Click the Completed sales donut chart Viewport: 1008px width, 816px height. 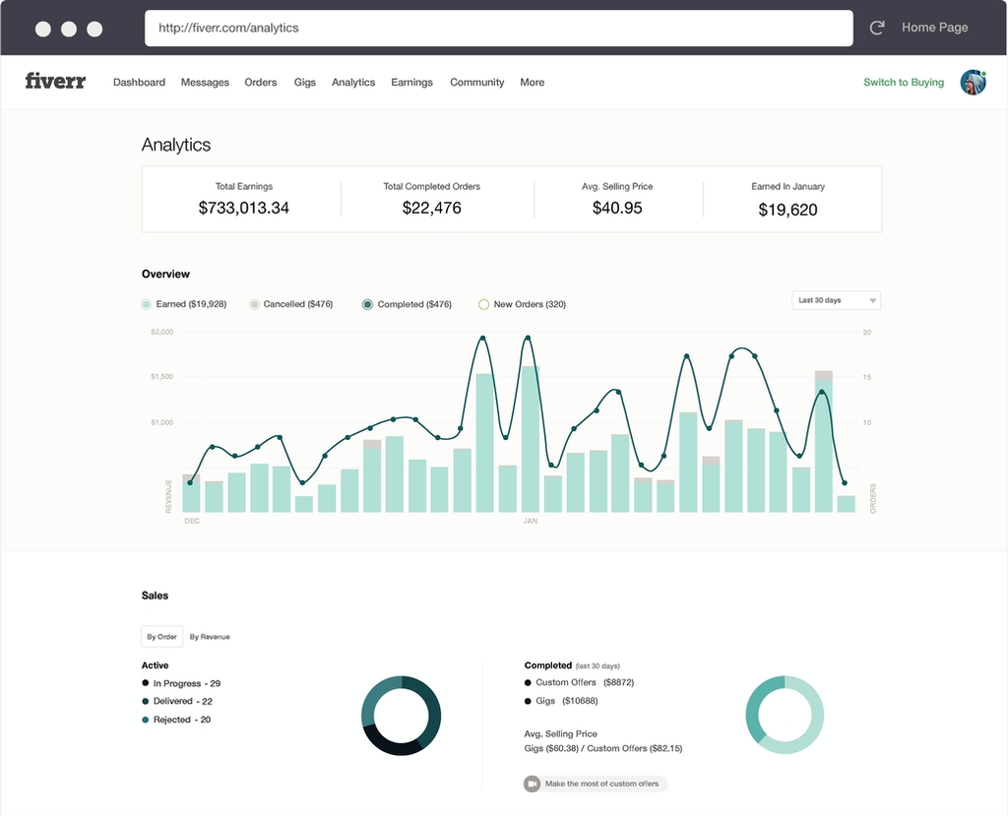tap(785, 715)
